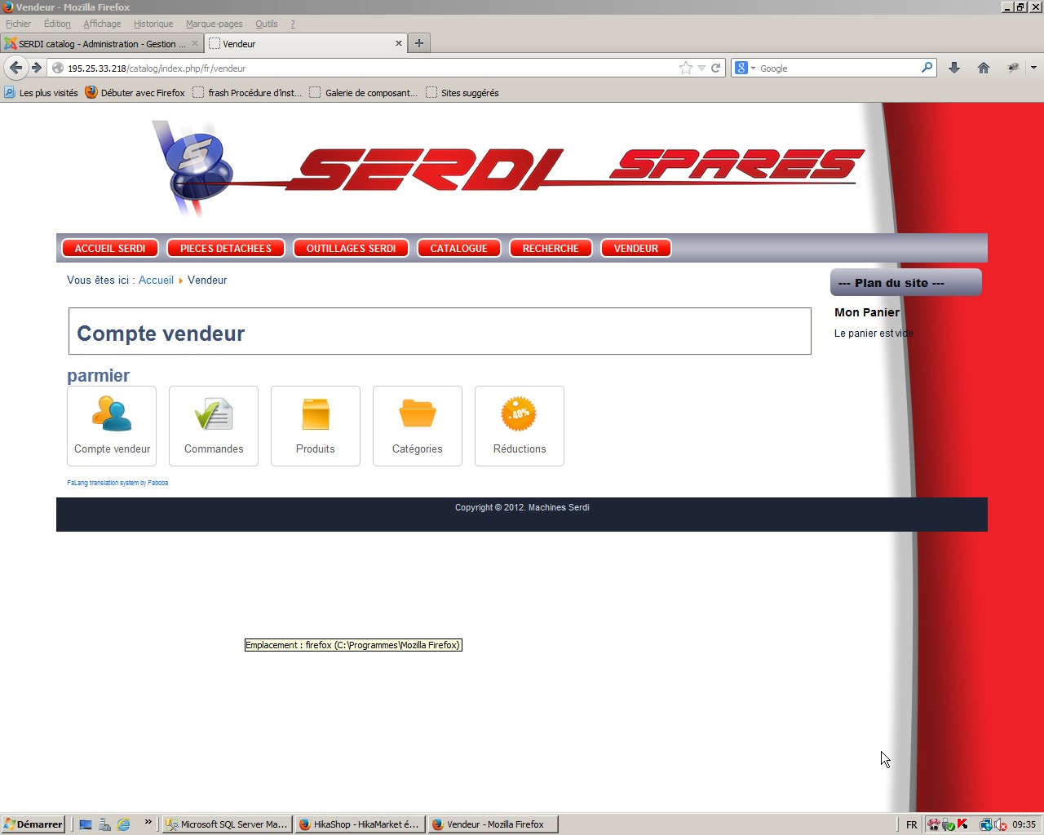Select the Vendeur browser tab

[x=305, y=44]
